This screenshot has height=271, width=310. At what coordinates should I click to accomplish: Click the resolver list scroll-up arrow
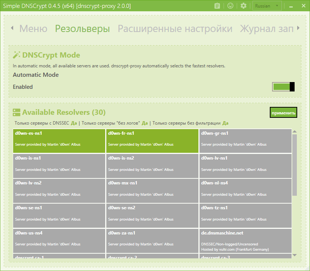click(x=295, y=131)
